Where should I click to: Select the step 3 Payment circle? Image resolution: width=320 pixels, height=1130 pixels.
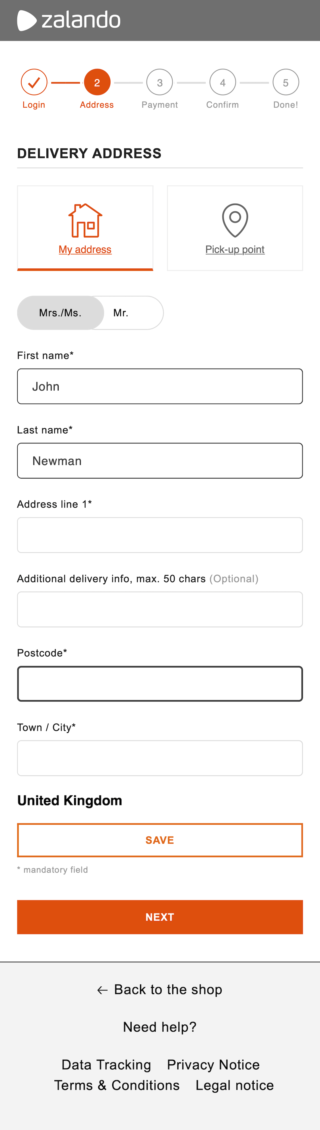pyautogui.click(x=159, y=82)
